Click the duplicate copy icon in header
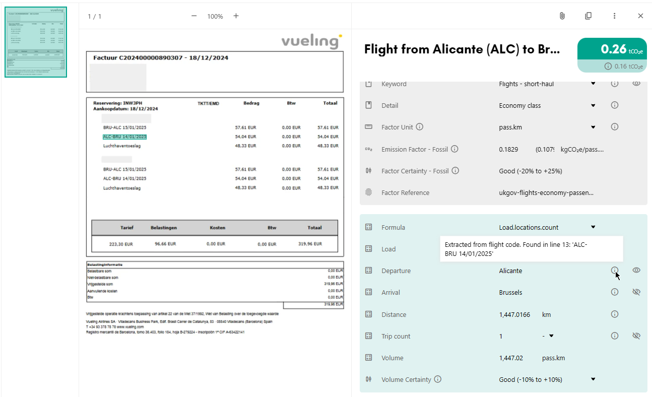This screenshot has width=652, height=397. tap(588, 16)
